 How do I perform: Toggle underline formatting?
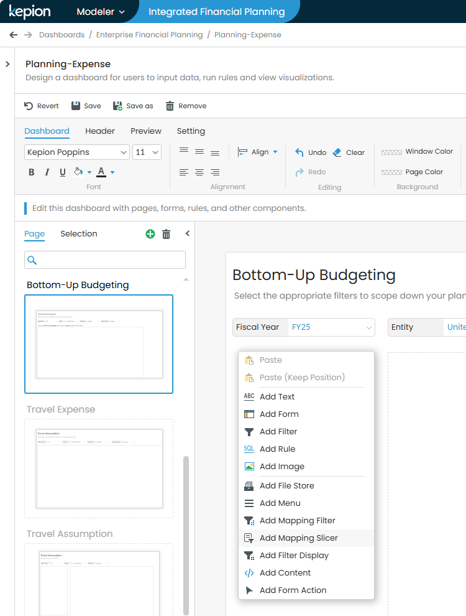pyautogui.click(x=63, y=172)
